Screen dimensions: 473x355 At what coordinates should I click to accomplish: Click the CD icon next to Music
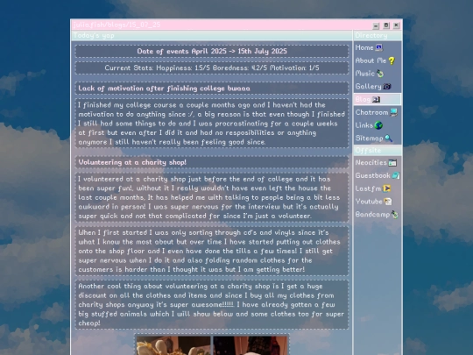(380, 74)
